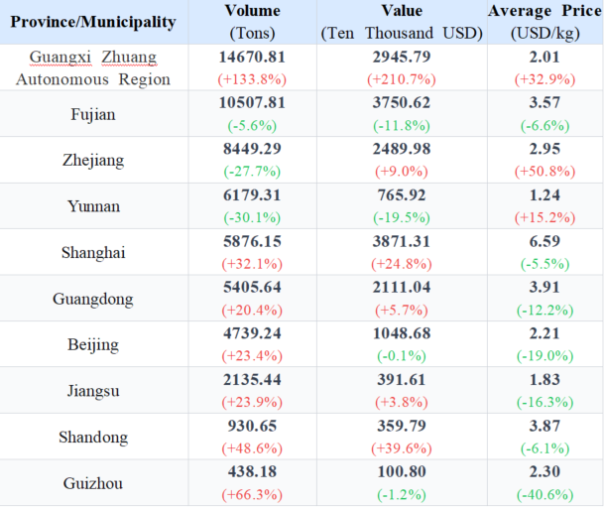The height and width of the screenshot is (508, 605).
Task: Select the Yunnan row label
Action: (x=93, y=206)
